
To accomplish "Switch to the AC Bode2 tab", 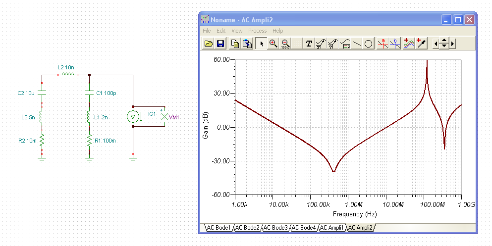I will tap(247, 228).
